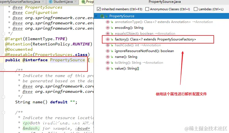Click method icon next to value()
Viewport: 229px width, 133px height.
click(x=108, y=68)
